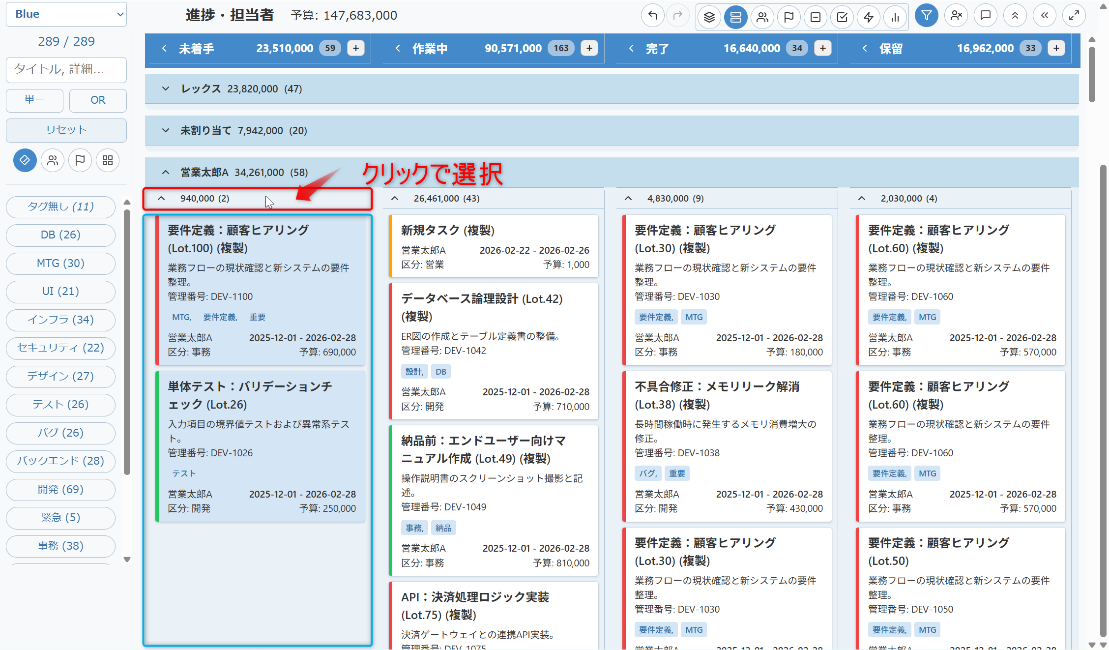This screenshot has height=650, width=1109.
Task: Switch to the flag filter tab in sidebar
Action: (x=80, y=160)
